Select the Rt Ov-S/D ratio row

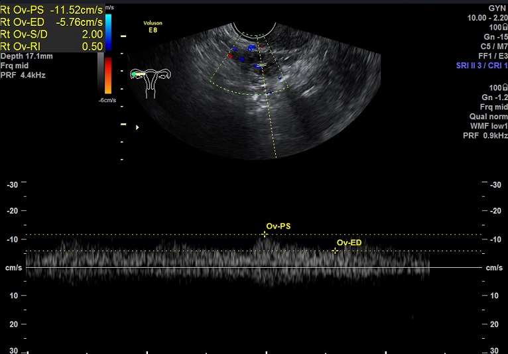[x=52, y=34]
